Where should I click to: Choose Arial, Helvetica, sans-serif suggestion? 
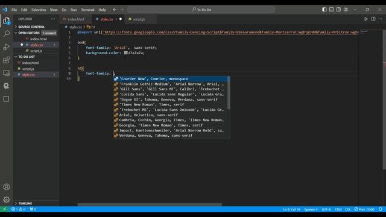click(170, 115)
